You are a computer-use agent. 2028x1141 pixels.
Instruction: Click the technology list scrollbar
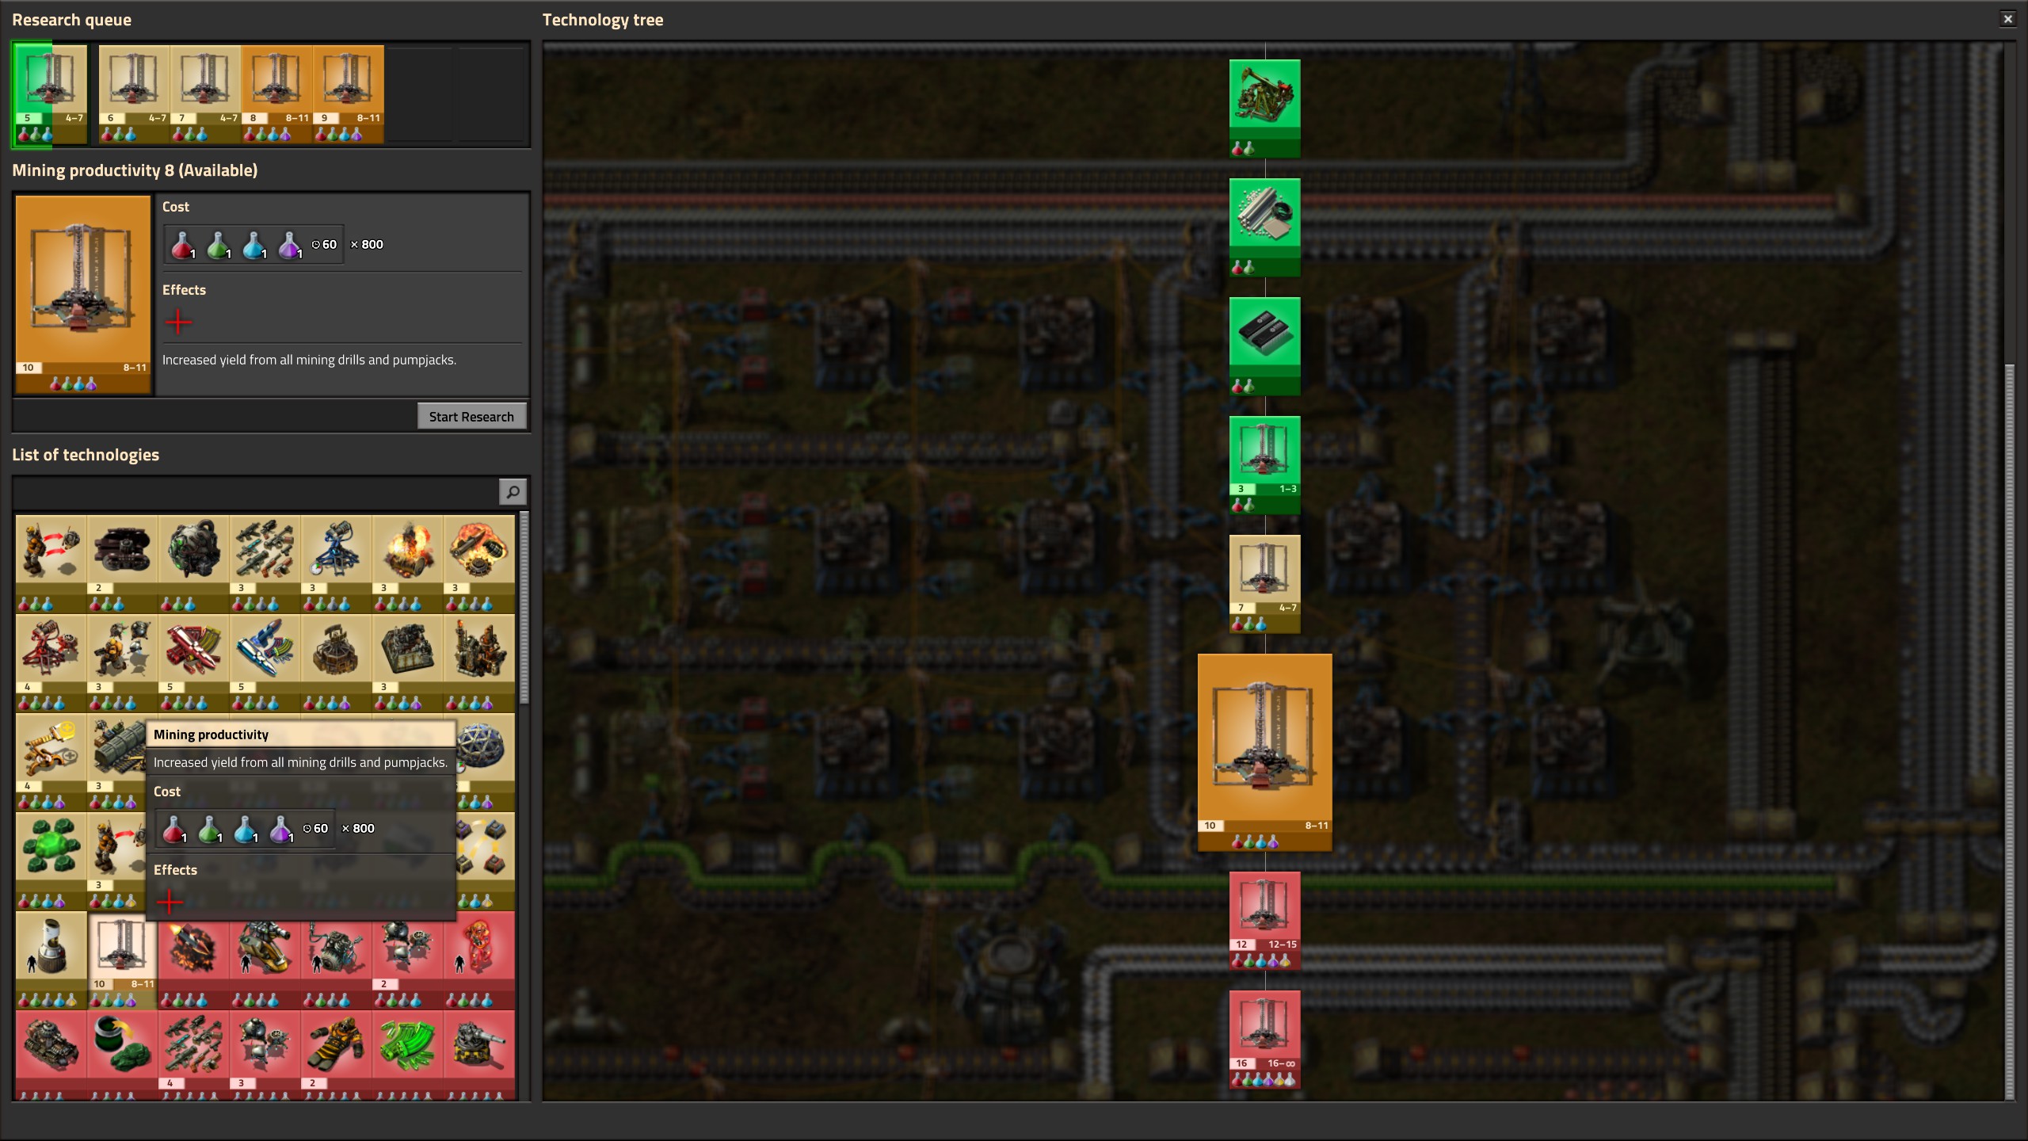pos(524,609)
